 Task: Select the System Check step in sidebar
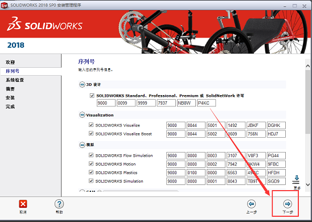(x=15, y=80)
